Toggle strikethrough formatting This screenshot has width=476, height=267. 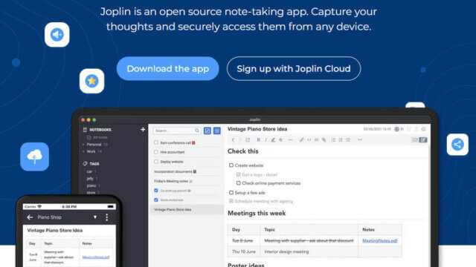pyautogui.click(x=280, y=140)
